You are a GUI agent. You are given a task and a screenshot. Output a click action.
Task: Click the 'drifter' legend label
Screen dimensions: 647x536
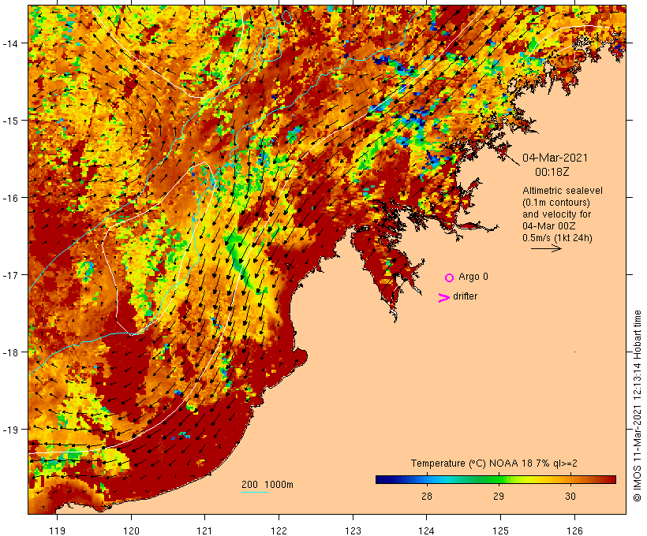pos(465,296)
